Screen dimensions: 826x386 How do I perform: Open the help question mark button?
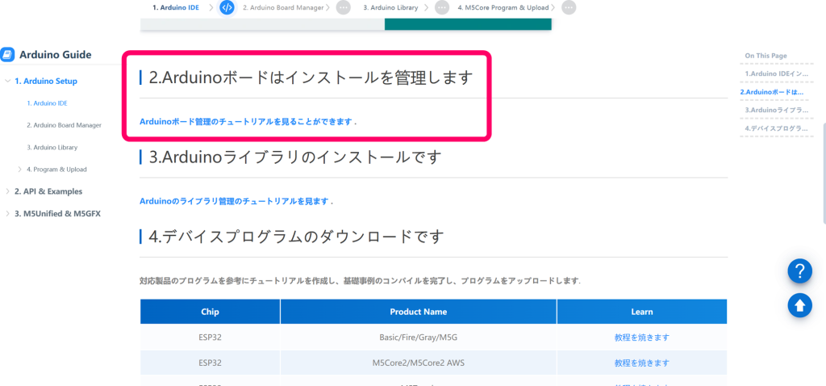tap(799, 271)
